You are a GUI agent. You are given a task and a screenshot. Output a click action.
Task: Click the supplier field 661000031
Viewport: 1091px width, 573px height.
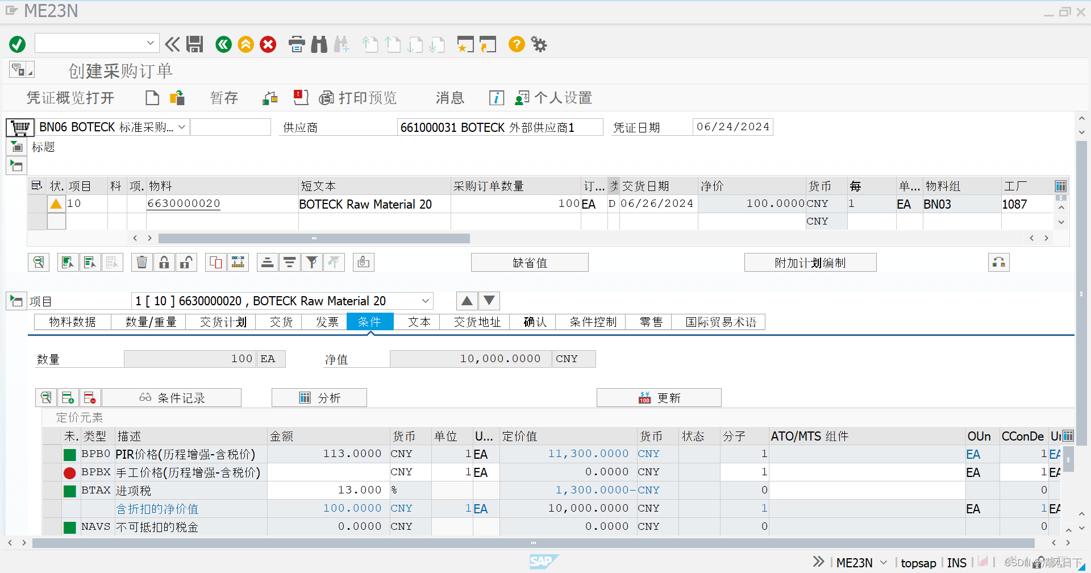(500, 127)
